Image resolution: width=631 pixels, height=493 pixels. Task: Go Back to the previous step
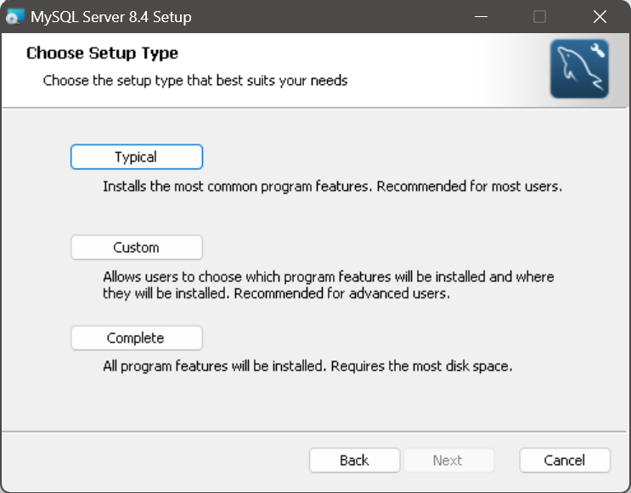[x=354, y=461]
